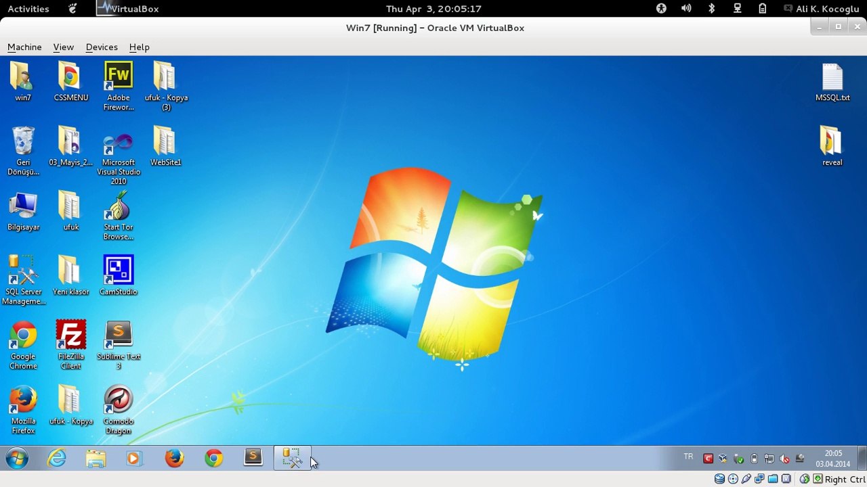Click the Windows battery power tray icon
The height and width of the screenshot is (487, 867).
(x=754, y=459)
